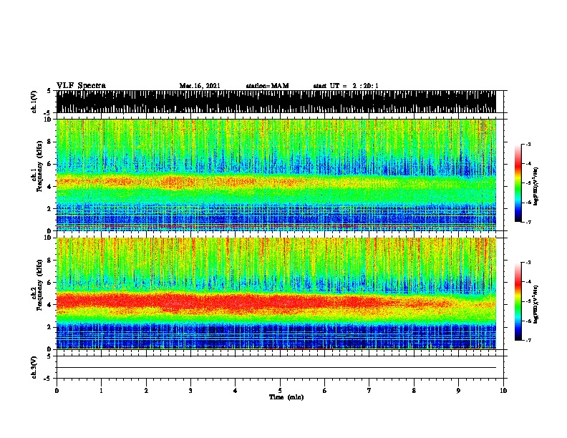This screenshot has height=438, width=567.
Task: Click time-axis tick label "8"
Action: click(414, 391)
